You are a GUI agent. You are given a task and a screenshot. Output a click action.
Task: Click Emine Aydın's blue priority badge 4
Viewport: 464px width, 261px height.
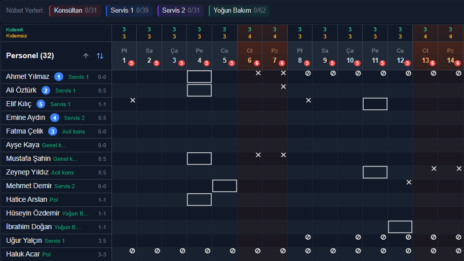[x=54, y=118]
